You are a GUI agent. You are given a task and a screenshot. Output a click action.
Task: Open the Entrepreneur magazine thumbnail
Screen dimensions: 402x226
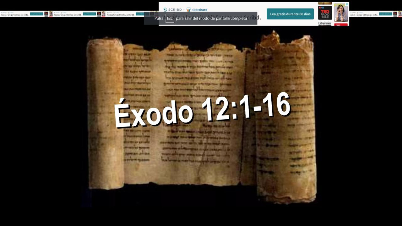[x=325, y=23]
